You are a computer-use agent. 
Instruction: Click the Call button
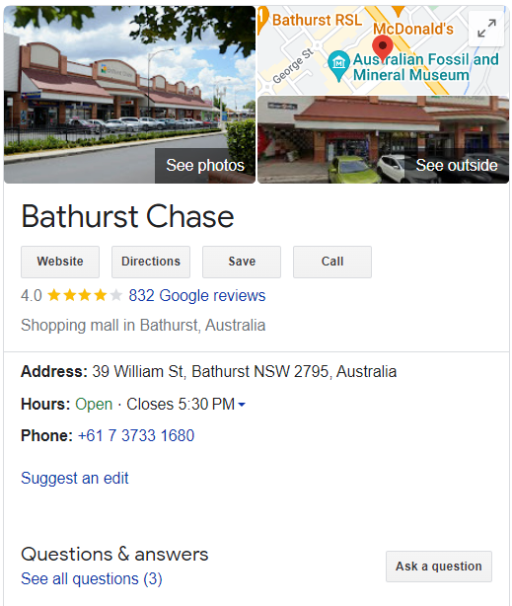[x=332, y=262]
